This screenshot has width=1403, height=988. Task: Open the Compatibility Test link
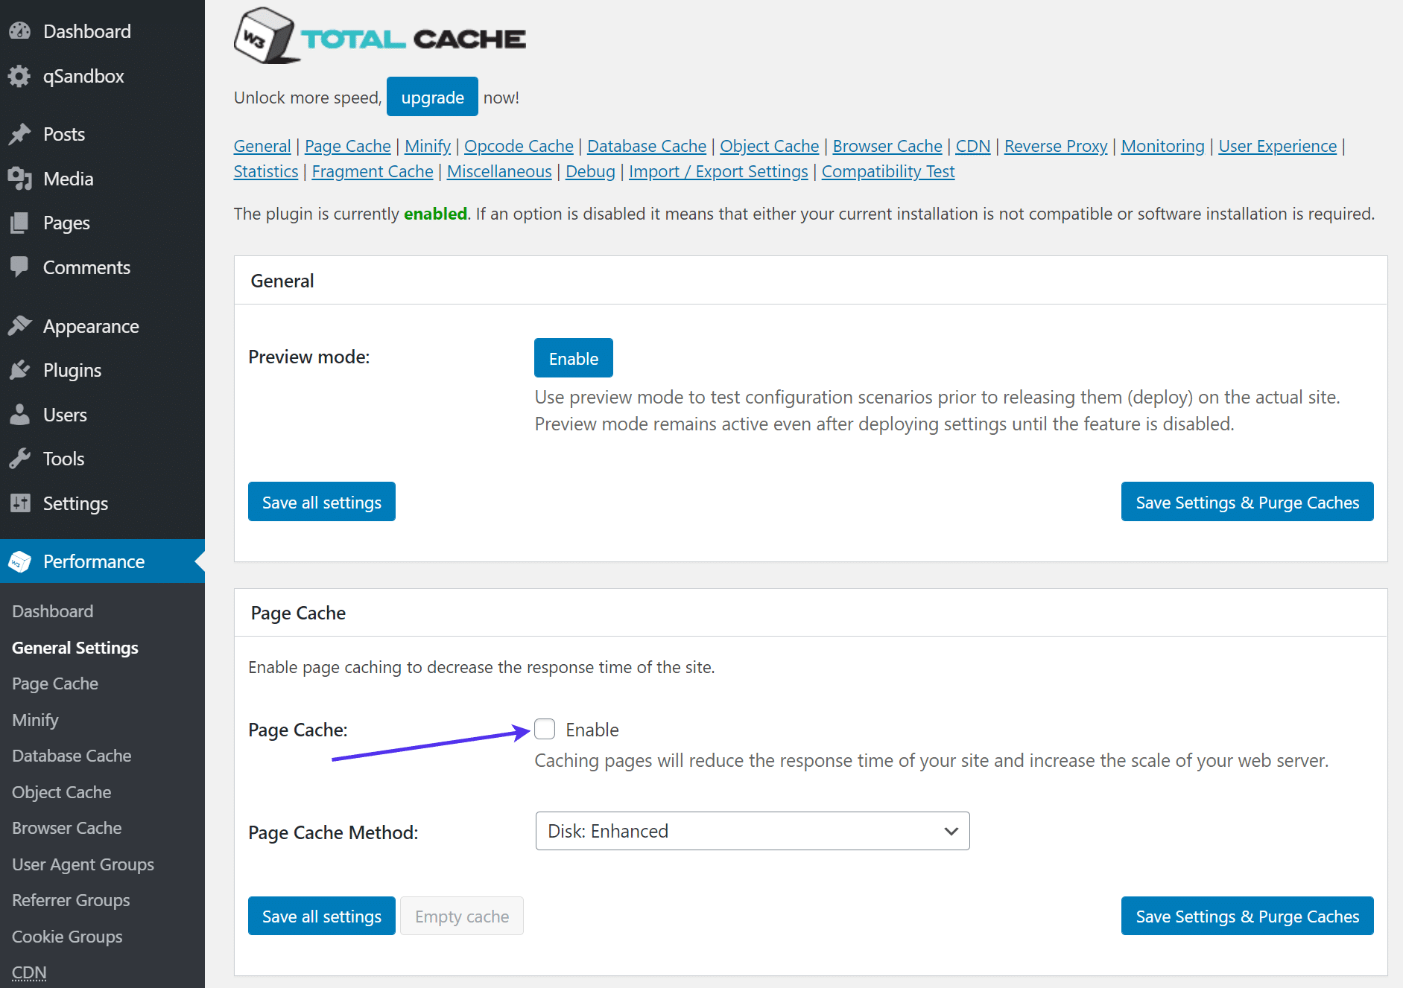pos(887,171)
